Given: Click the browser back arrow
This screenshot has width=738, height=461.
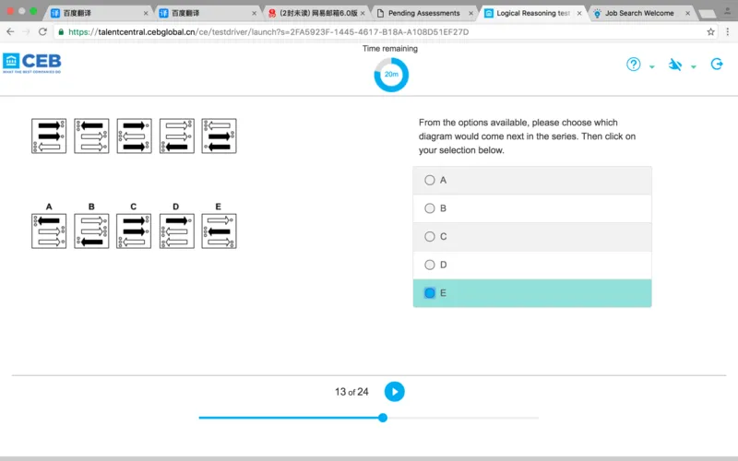Looking at the screenshot, I should (x=10, y=31).
